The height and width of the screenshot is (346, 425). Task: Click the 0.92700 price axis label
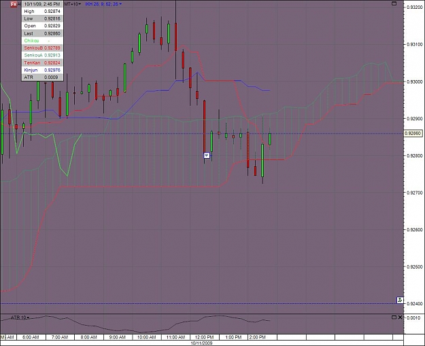coord(415,193)
